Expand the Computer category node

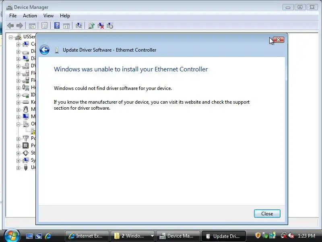tap(18, 44)
